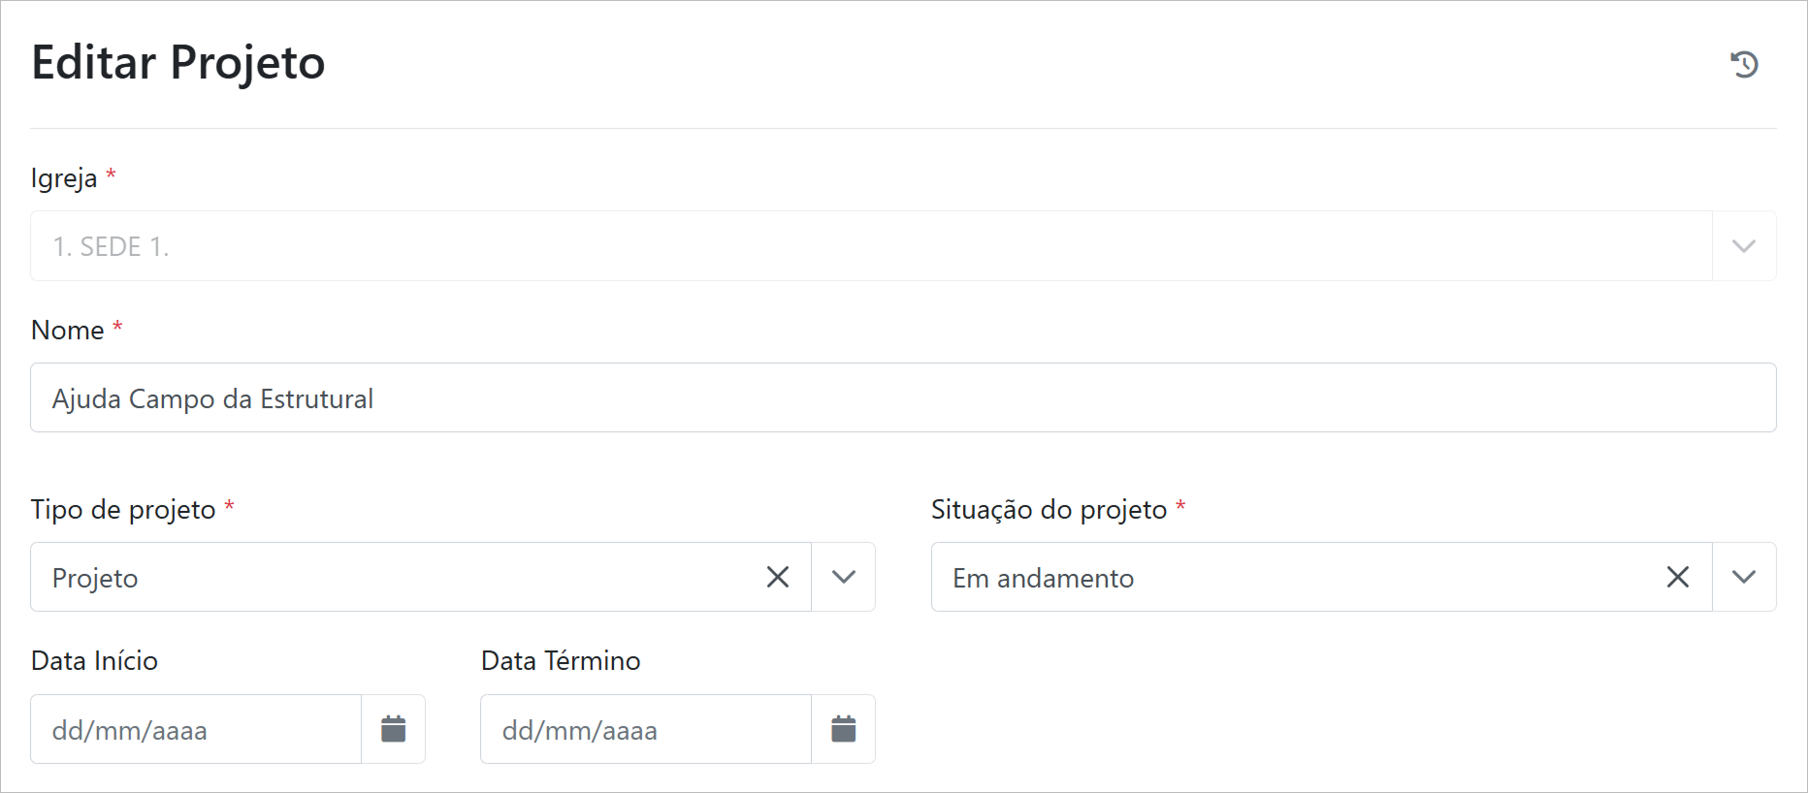
Task: Click the Igreja select box showing SEDE 1
Action: (870, 246)
